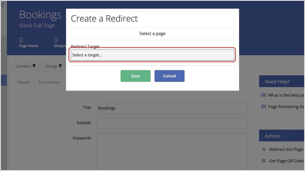
Task: Click into the Keywords text area
Action: point(172,152)
